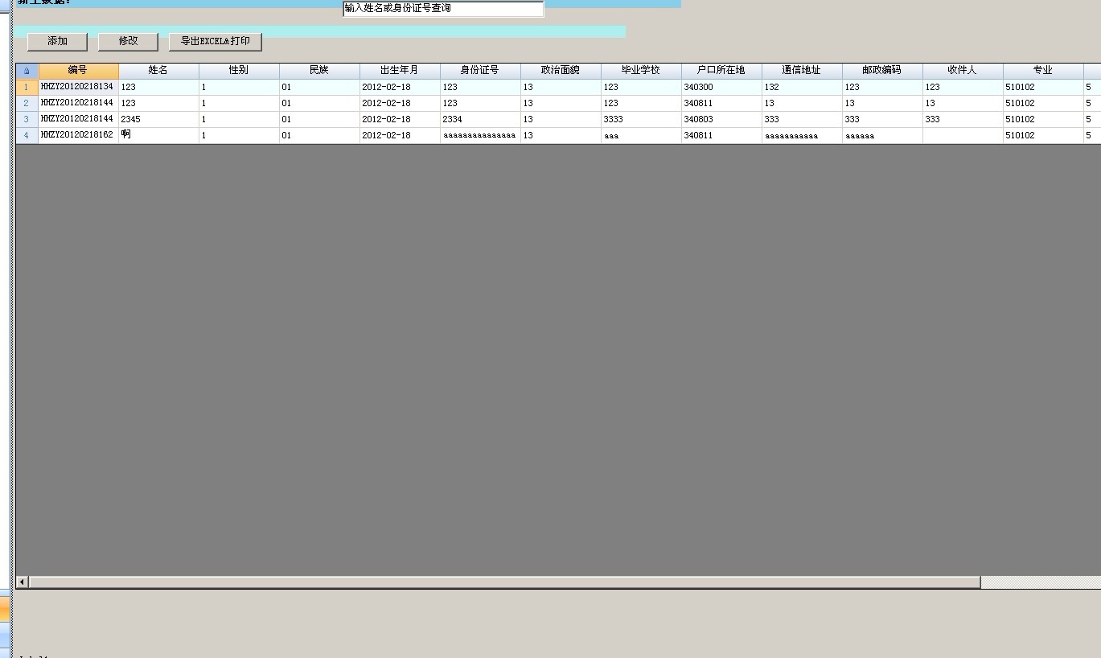Image resolution: width=1101 pixels, height=658 pixels.
Task: Select the cell HHZY20120218162
Action: [78, 135]
